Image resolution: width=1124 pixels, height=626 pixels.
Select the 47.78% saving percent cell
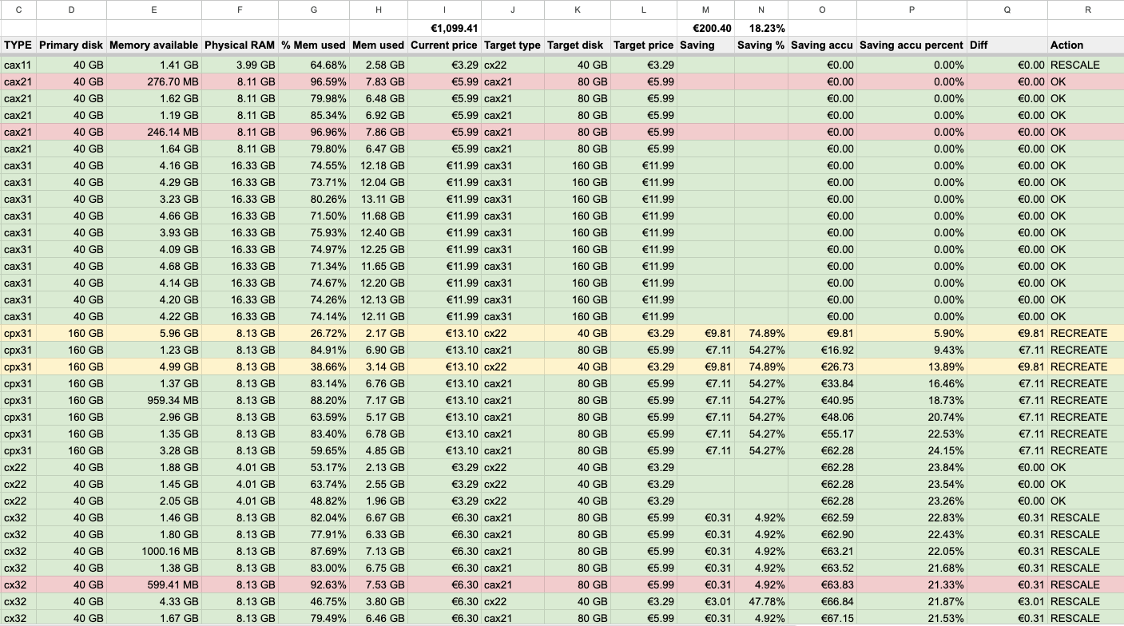(761, 601)
